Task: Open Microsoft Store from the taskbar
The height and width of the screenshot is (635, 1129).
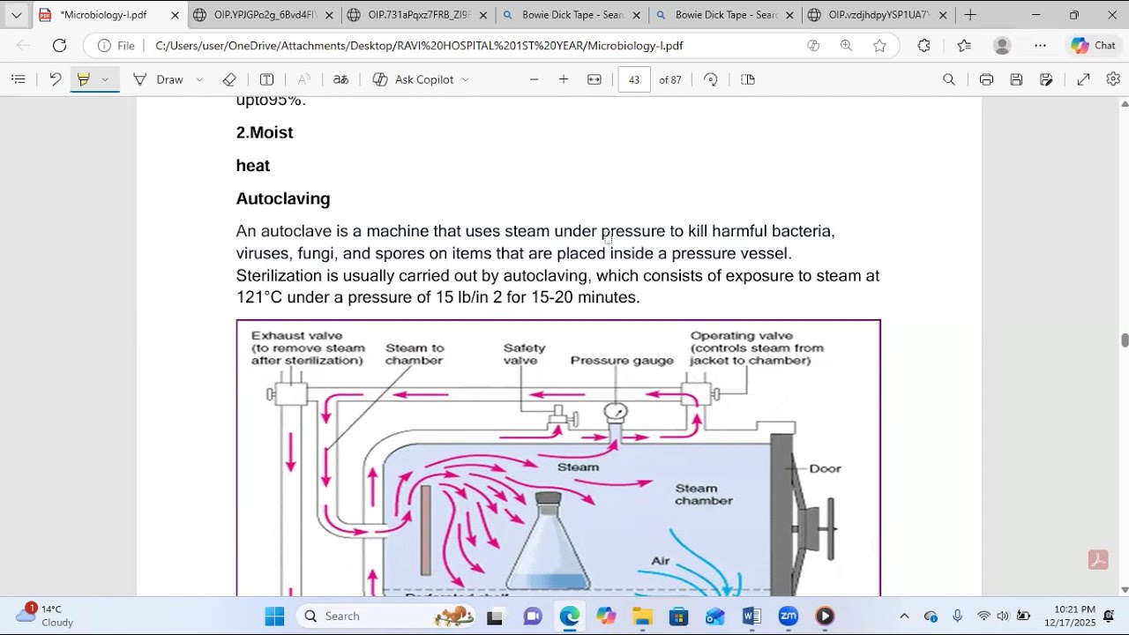Action: 678,616
